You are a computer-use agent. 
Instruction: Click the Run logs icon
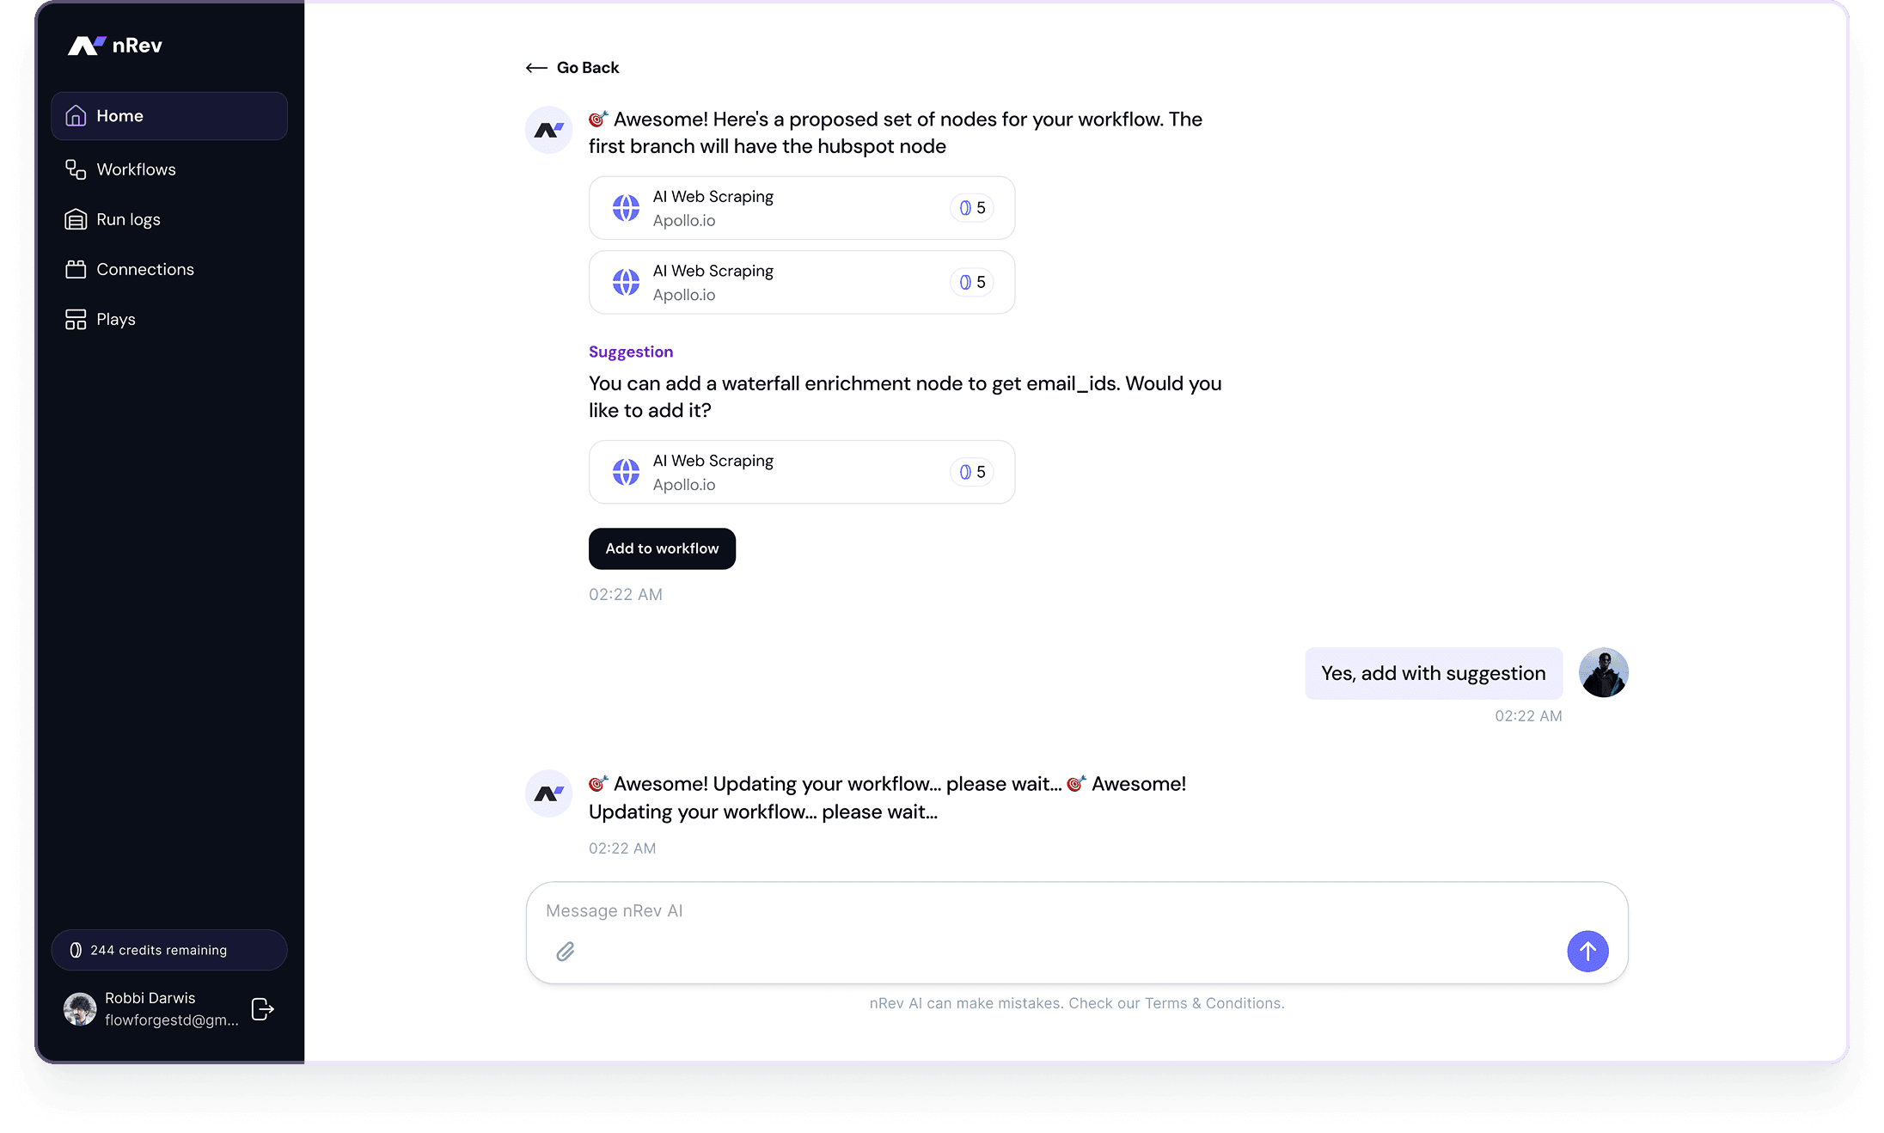[x=76, y=219]
